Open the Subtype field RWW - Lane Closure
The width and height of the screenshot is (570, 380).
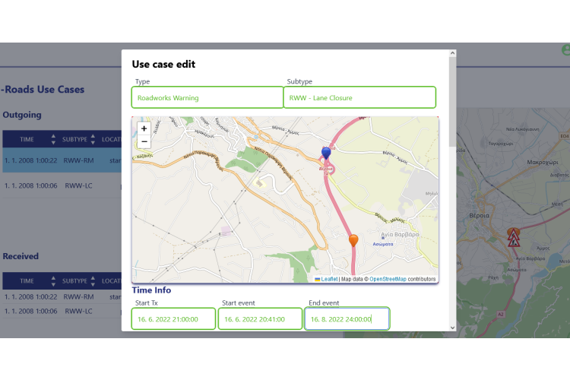click(359, 97)
